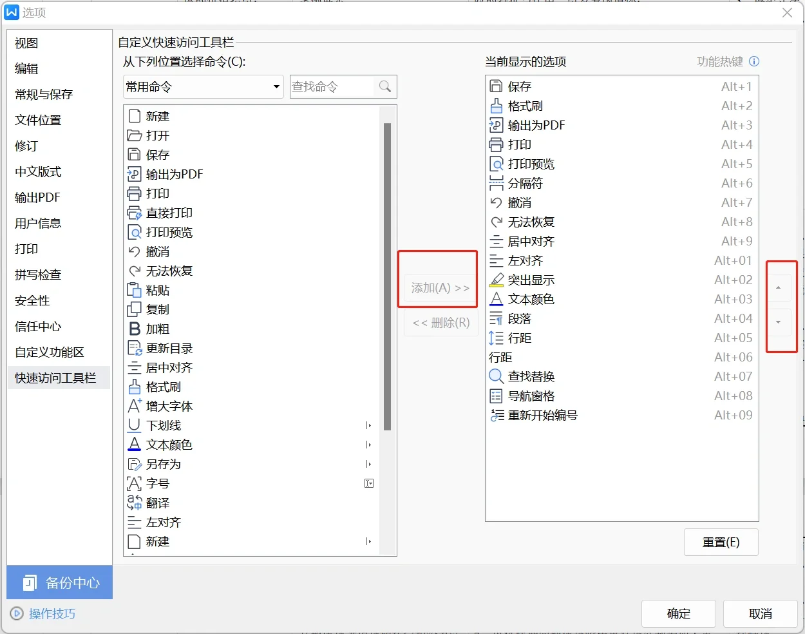Click the 操作技巧 play-circle icon
The height and width of the screenshot is (634, 805).
point(17,613)
